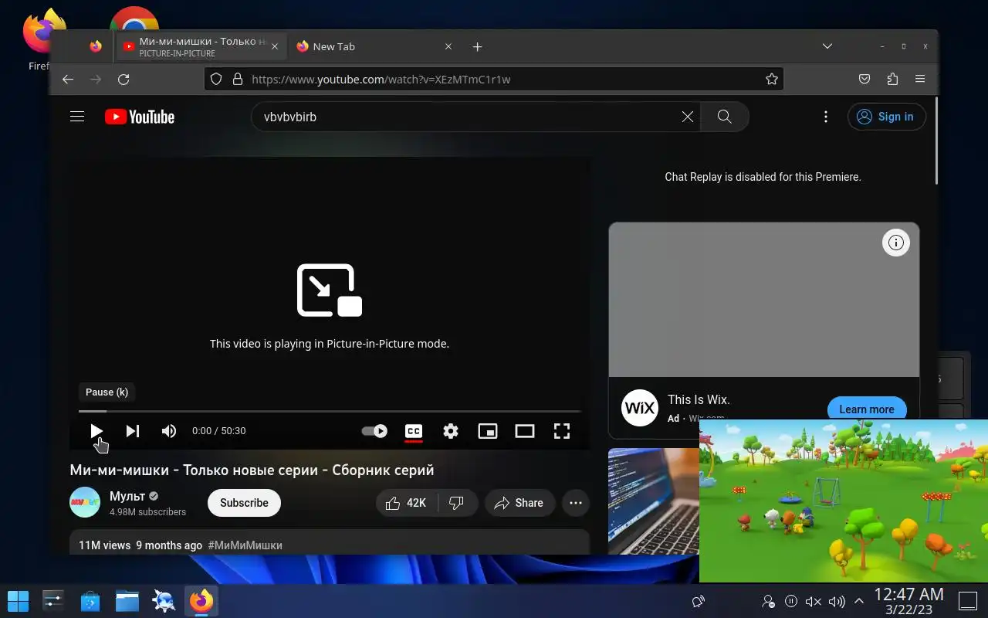Open the store app in taskbar
Viewport: 988px width, 618px height.
coord(90,600)
